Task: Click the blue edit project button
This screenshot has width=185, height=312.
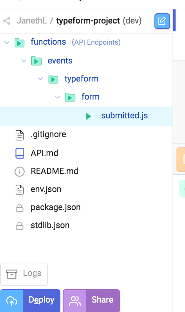Action: [162, 21]
